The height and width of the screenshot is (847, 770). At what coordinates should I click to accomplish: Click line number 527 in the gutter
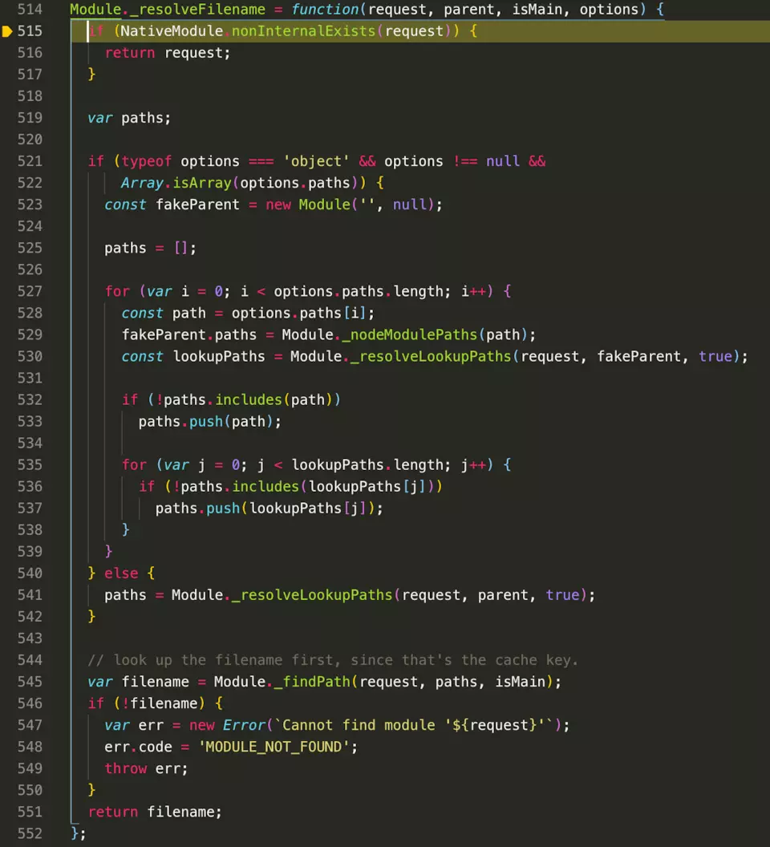[x=29, y=291]
